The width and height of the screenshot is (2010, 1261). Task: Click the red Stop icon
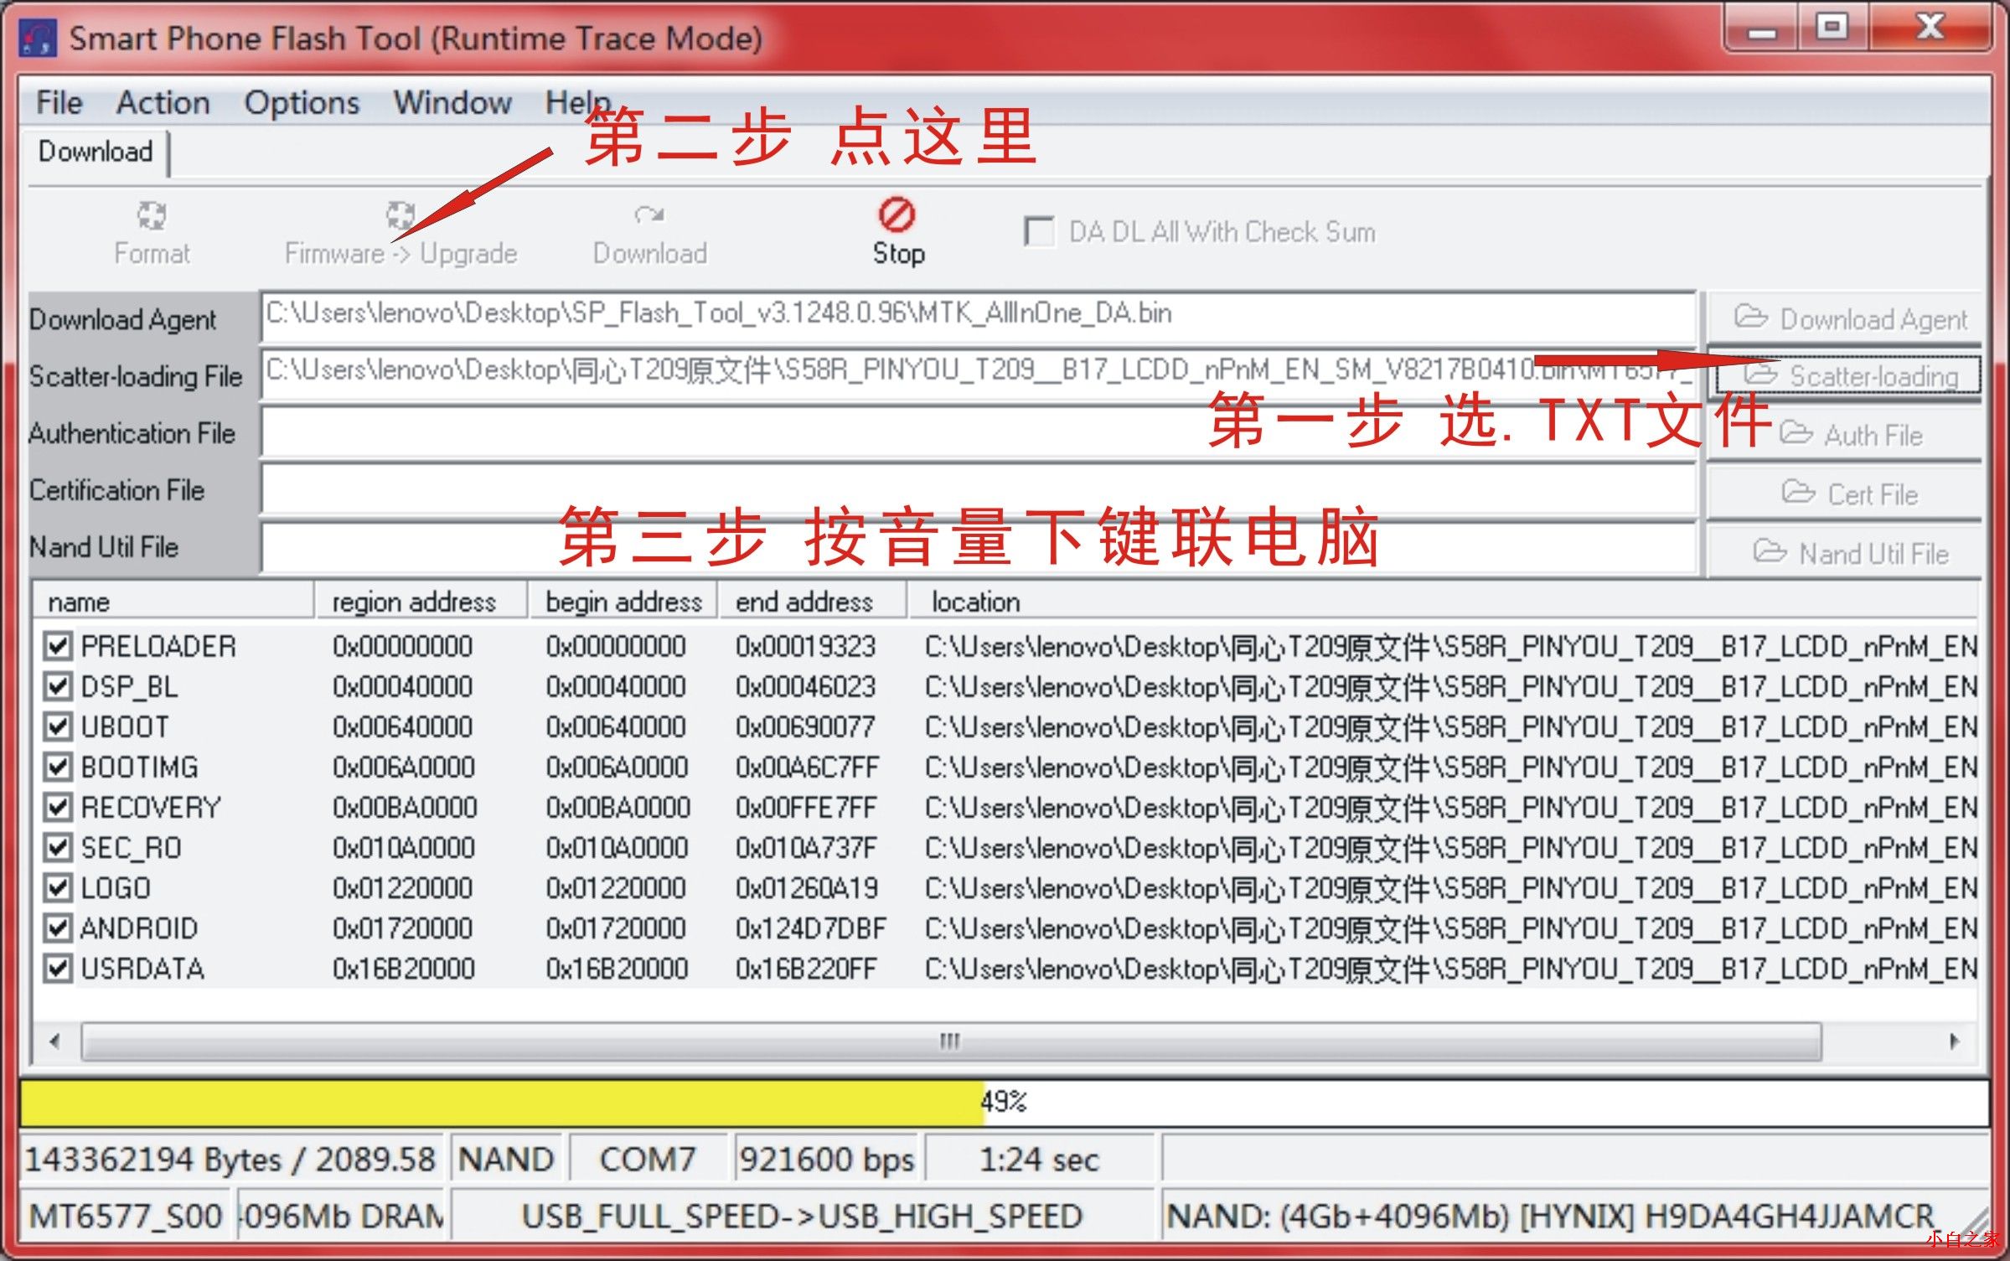click(897, 214)
